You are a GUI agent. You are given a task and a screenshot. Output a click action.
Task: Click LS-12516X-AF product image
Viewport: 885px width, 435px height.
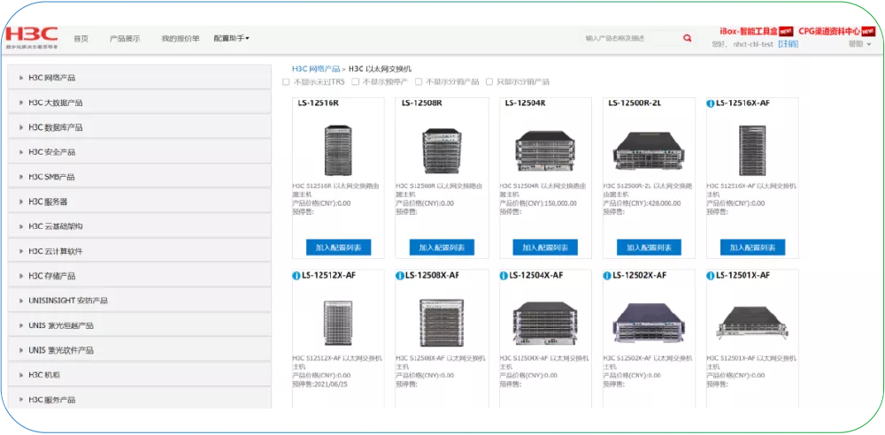[752, 150]
